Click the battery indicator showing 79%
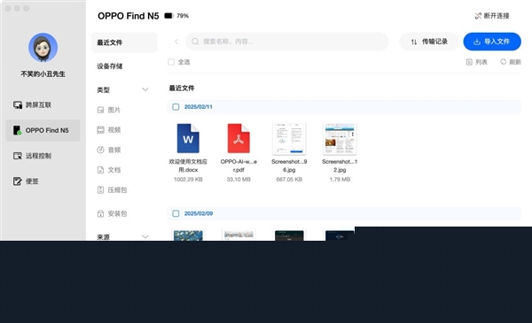532x323 pixels. point(176,16)
